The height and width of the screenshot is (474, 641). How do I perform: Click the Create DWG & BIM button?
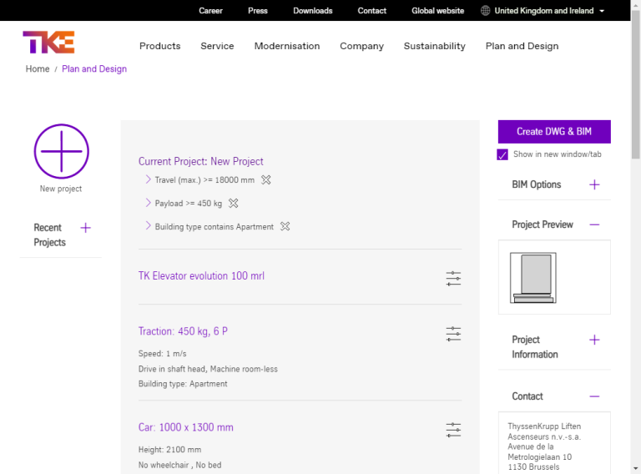tap(554, 132)
